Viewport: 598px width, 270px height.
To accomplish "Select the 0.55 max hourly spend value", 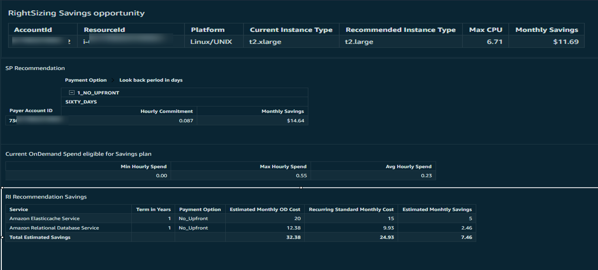I will tap(301, 176).
